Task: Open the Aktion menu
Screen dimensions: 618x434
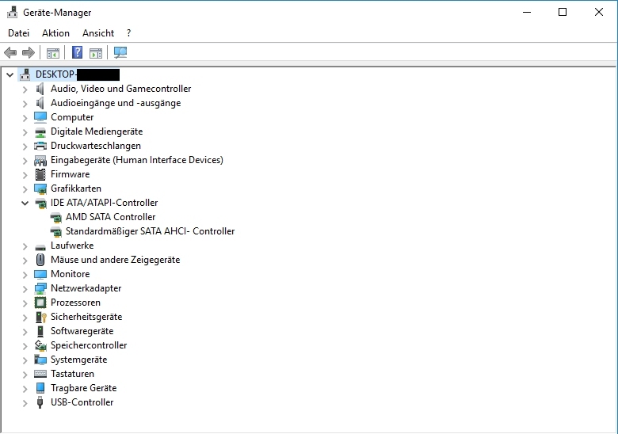Action: coord(55,33)
